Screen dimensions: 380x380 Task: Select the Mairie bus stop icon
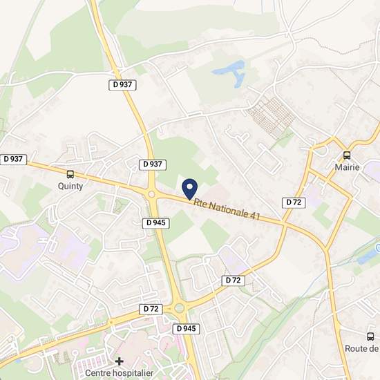pyautogui.click(x=347, y=155)
